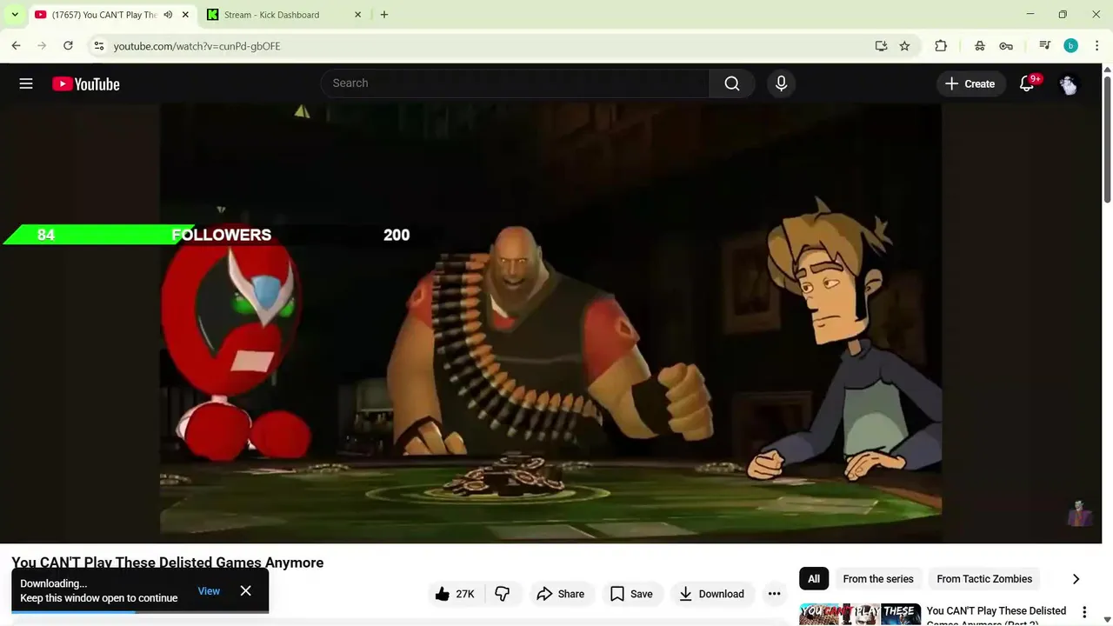This screenshot has height=626, width=1113.
Task: Click View in downloading popup
Action: click(x=209, y=591)
